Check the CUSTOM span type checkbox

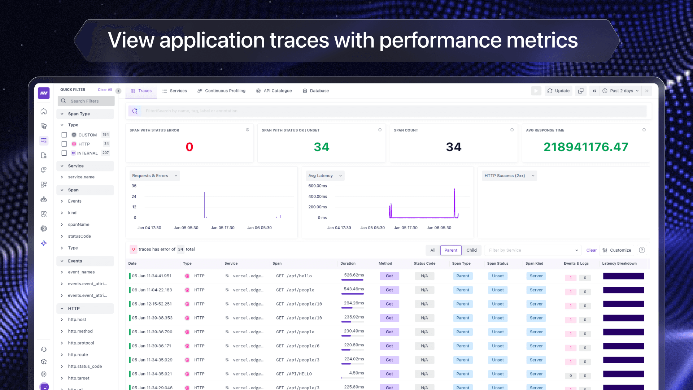64,135
